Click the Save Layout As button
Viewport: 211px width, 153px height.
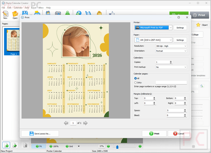[40, 134]
